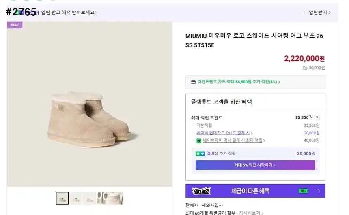The width and height of the screenshot is (349, 215).
Task: Open the 알림받기 notification link
Action: (x=319, y=13)
